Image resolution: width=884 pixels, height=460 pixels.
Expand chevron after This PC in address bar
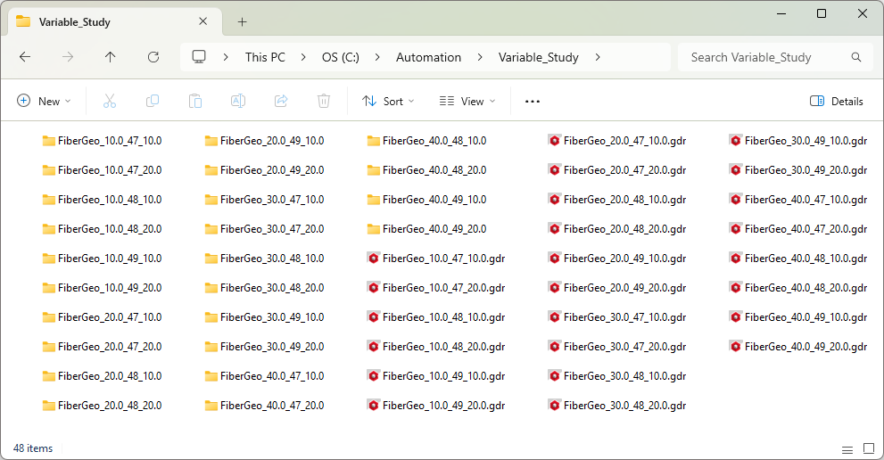(x=303, y=57)
